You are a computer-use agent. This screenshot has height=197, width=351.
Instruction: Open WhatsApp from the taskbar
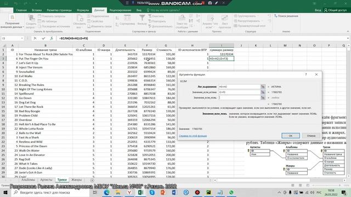(x=231, y=192)
